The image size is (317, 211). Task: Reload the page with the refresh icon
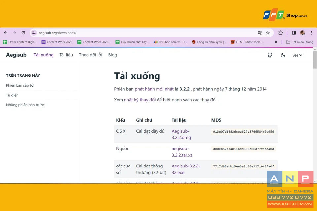click(23, 33)
